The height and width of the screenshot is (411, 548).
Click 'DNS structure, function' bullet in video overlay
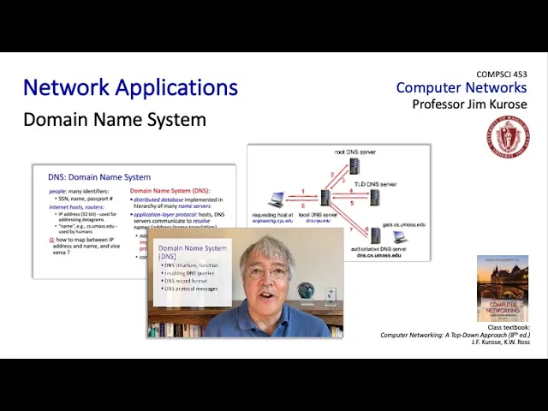click(x=191, y=265)
